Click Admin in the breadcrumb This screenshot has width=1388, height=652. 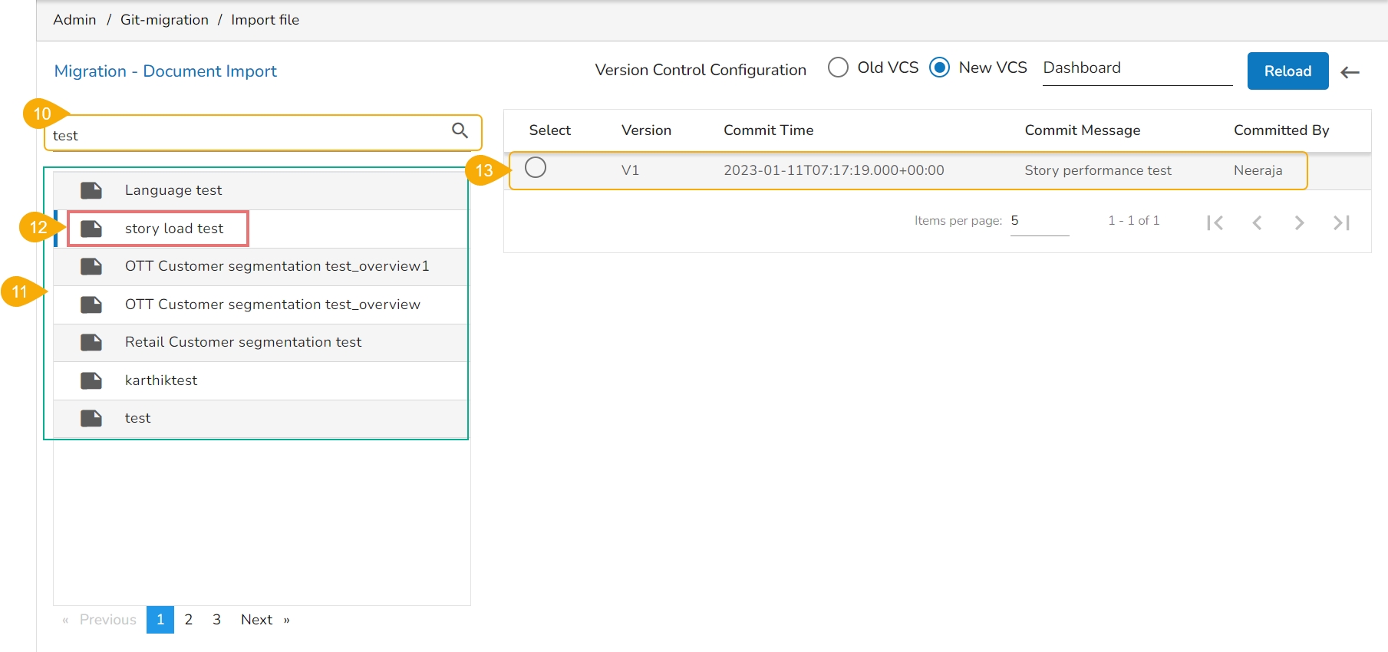pos(74,20)
